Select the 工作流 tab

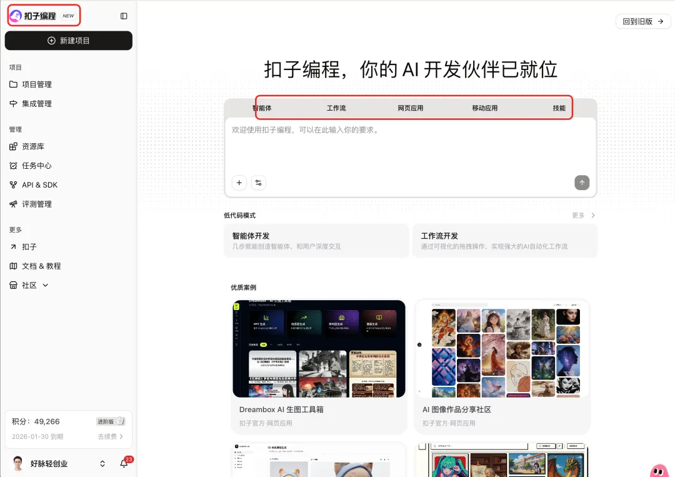coord(336,108)
